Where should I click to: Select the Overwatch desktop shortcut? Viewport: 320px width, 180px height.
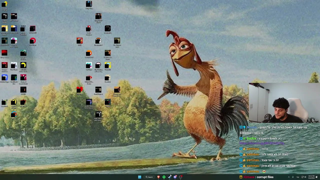[x=98, y=42]
